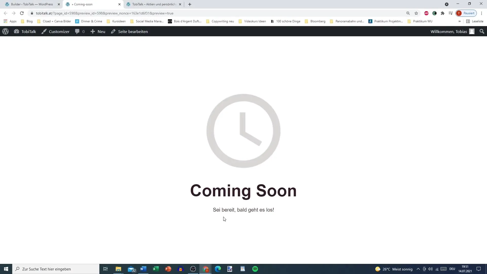Click the TobiTalk site name icon
This screenshot has height=274, width=487.
(x=16, y=31)
